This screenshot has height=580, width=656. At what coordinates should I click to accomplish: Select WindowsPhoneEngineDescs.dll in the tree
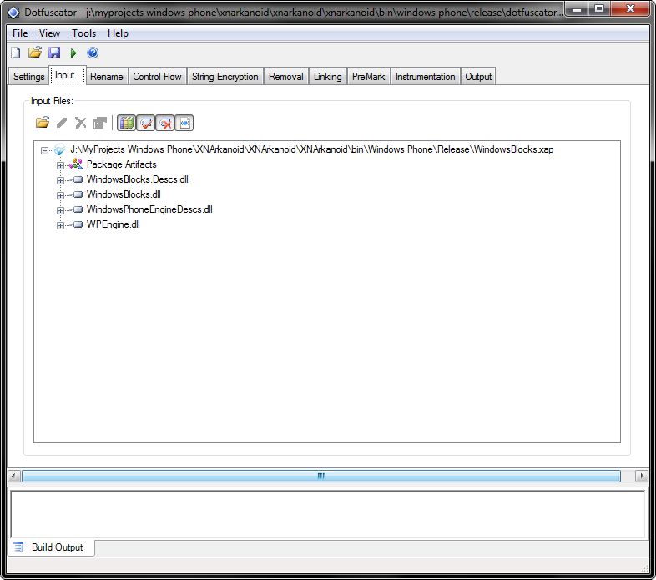click(149, 209)
